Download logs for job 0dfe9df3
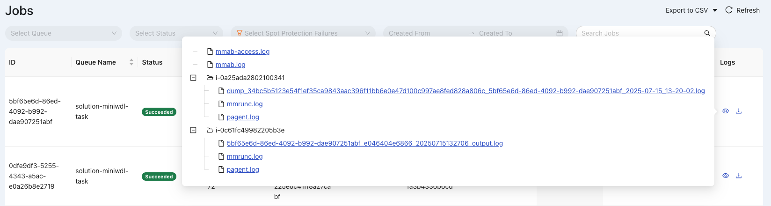 (x=739, y=176)
